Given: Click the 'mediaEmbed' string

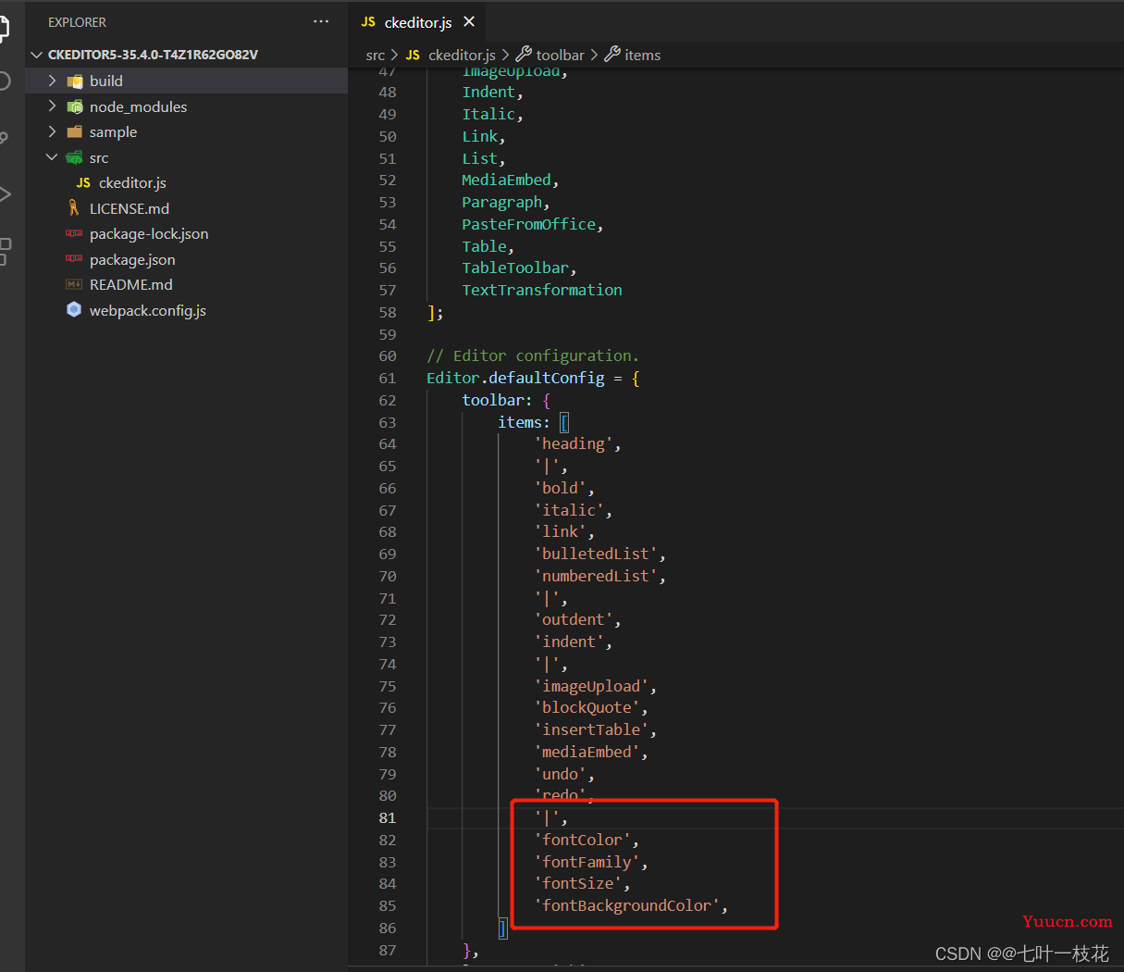Looking at the screenshot, I should point(587,752).
